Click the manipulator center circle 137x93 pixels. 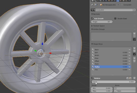pos(41,54)
